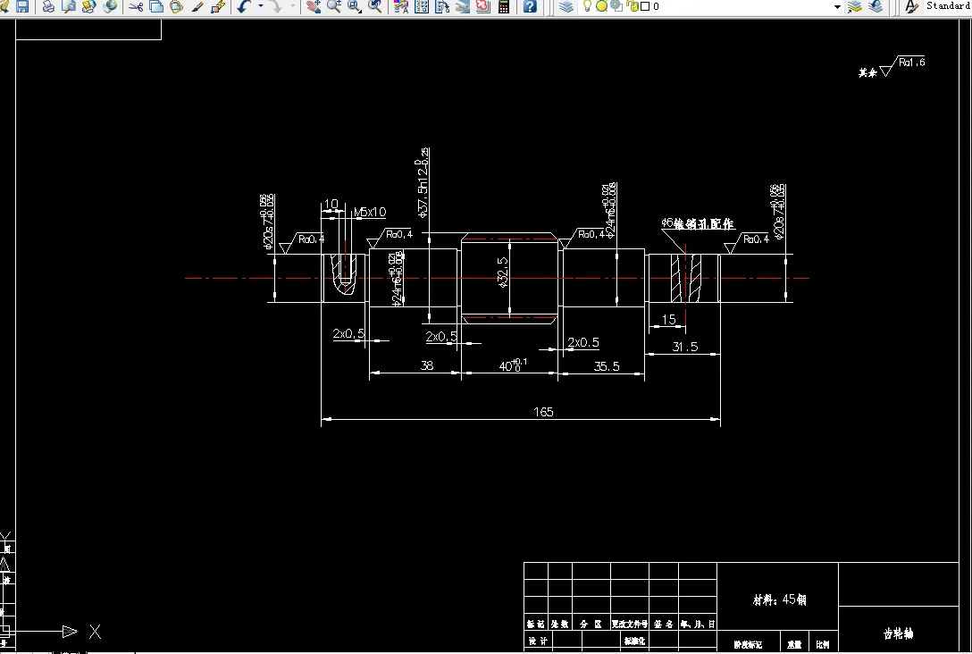Click 齿轮轴 part name in title block
The image size is (972, 654).
click(898, 633)
